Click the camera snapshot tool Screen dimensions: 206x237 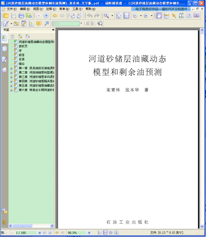click(x=197, y=15)
